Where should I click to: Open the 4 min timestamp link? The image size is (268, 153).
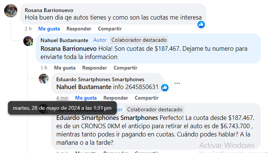tap(62, 98)
